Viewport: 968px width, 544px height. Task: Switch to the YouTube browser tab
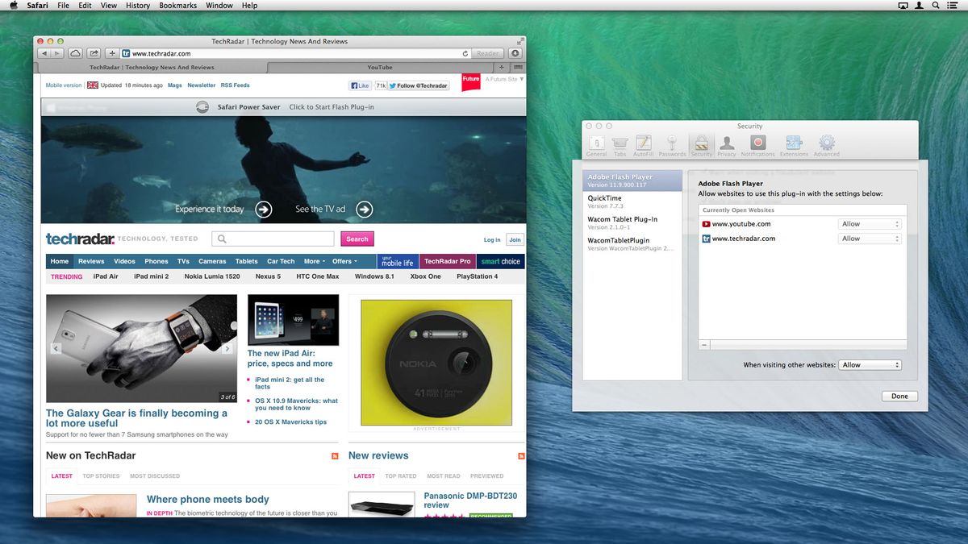pos(379,67)
